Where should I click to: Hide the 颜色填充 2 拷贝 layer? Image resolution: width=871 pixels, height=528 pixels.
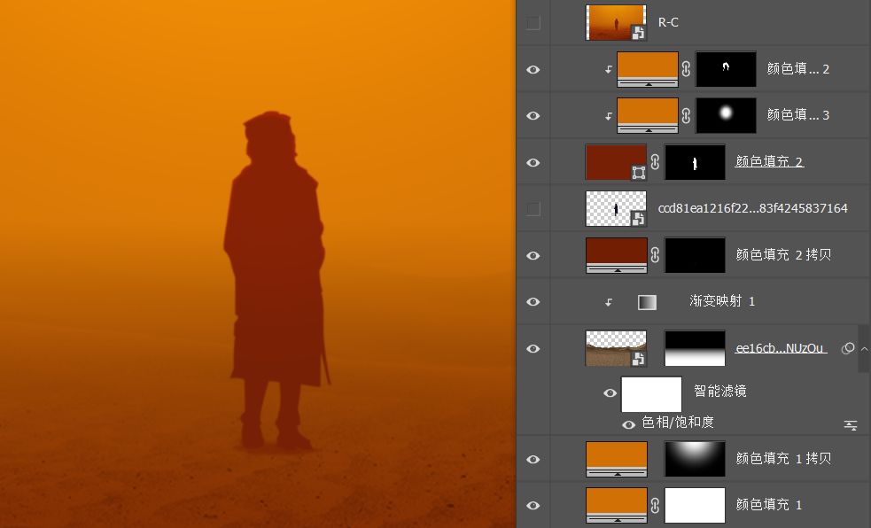click(x=533, y=255)
